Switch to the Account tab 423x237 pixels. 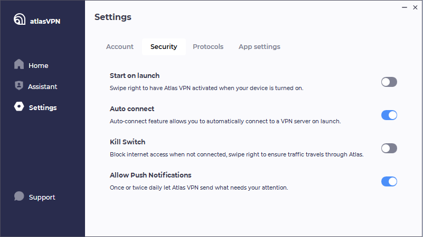point(120,47)
